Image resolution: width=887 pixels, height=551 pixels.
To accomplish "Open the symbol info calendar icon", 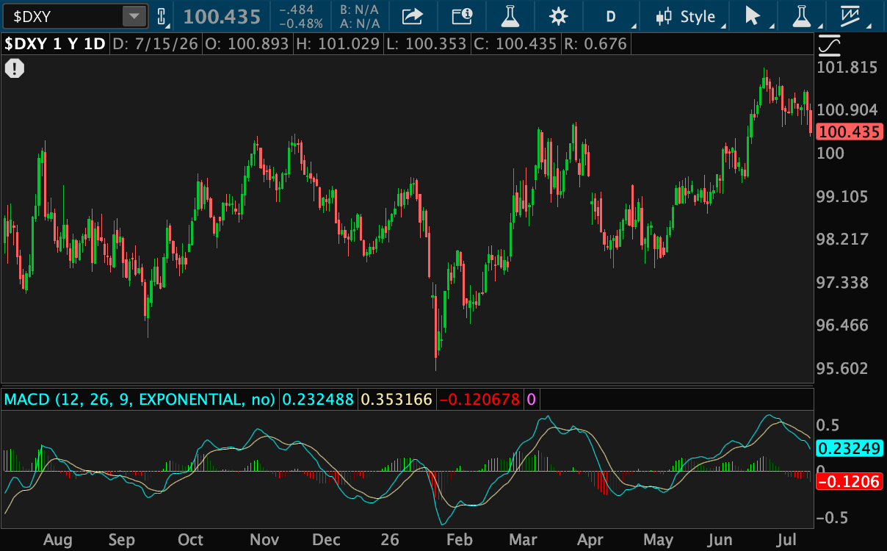I will (x=461, y=16).
